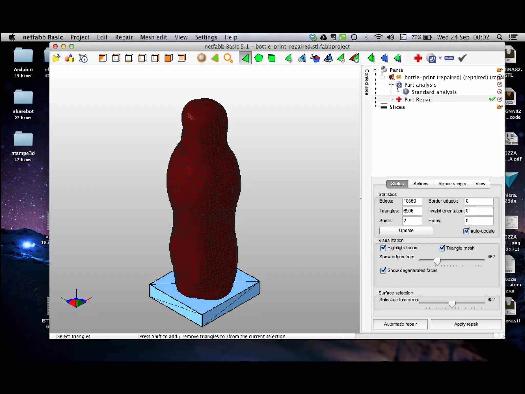Click the open project folder icon
The height and width of the screenshot is (394, 525).
pos(56,58)
